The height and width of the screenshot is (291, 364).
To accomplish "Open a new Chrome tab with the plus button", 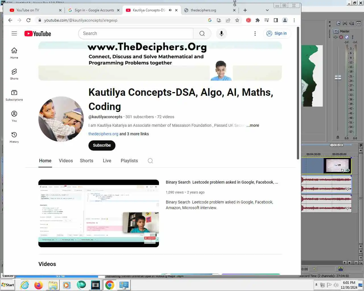I will 245,10.
